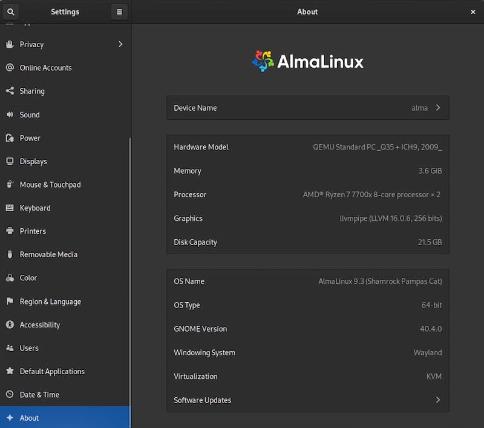Open the Settings hamburger menu
Viewport: 484px width, 428px height.
[119, 12]
